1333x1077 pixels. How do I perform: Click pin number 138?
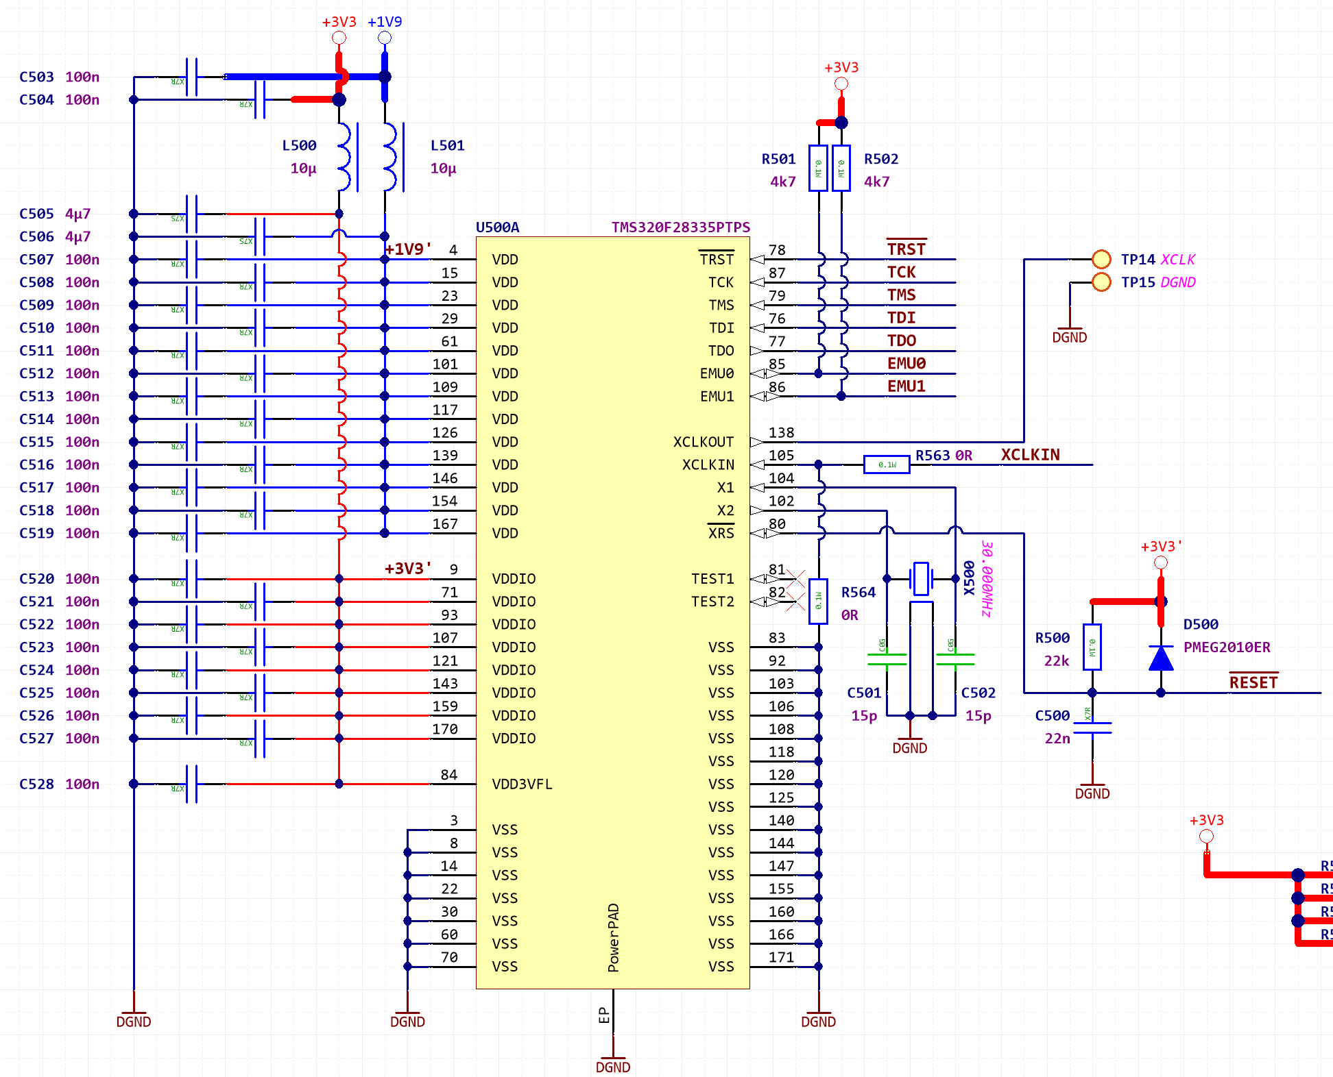point(781,432)
